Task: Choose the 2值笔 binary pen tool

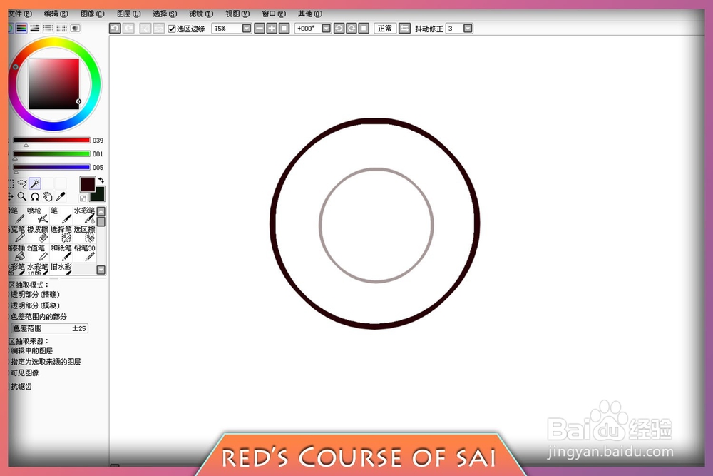Action: click(38, 253)
